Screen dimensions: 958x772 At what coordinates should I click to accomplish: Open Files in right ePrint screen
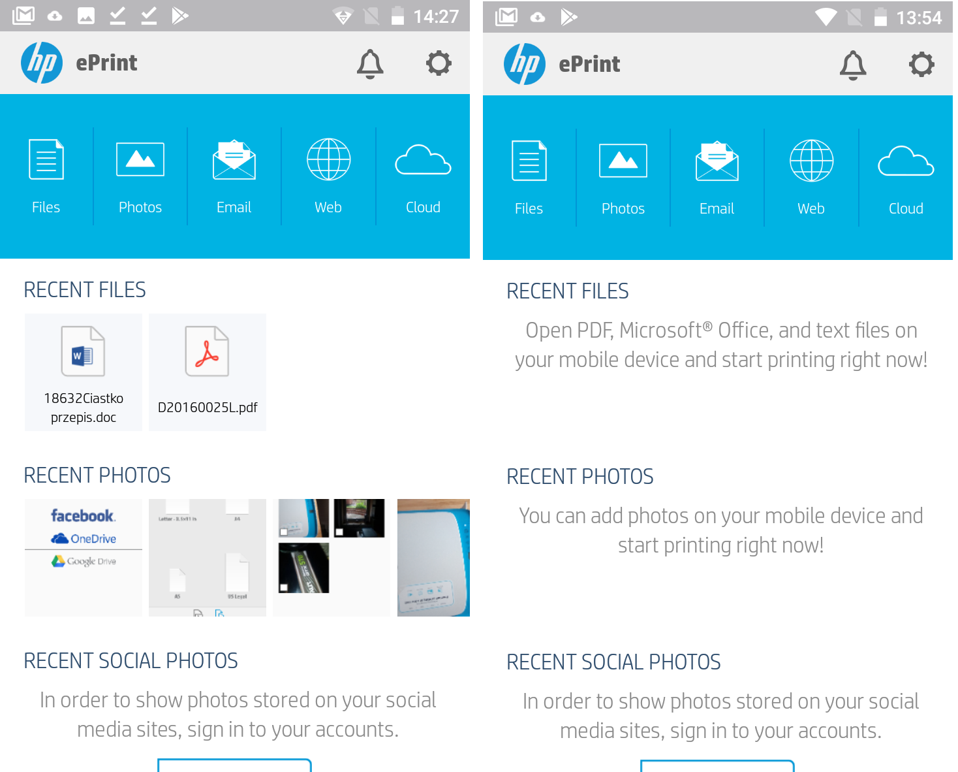click(x=529, y=178)
